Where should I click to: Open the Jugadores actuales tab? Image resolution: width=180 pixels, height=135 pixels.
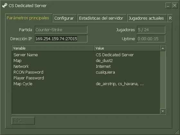(147, 18)
